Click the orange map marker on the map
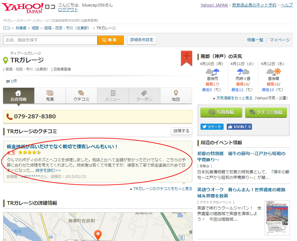Viewport: 297px width, 241px height. click(98, 235)
